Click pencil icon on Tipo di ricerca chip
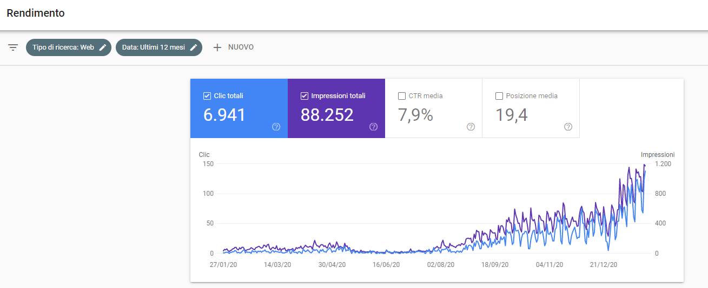Image resolution: width=708 pixels, height=288 pixels. pos(103,47)
